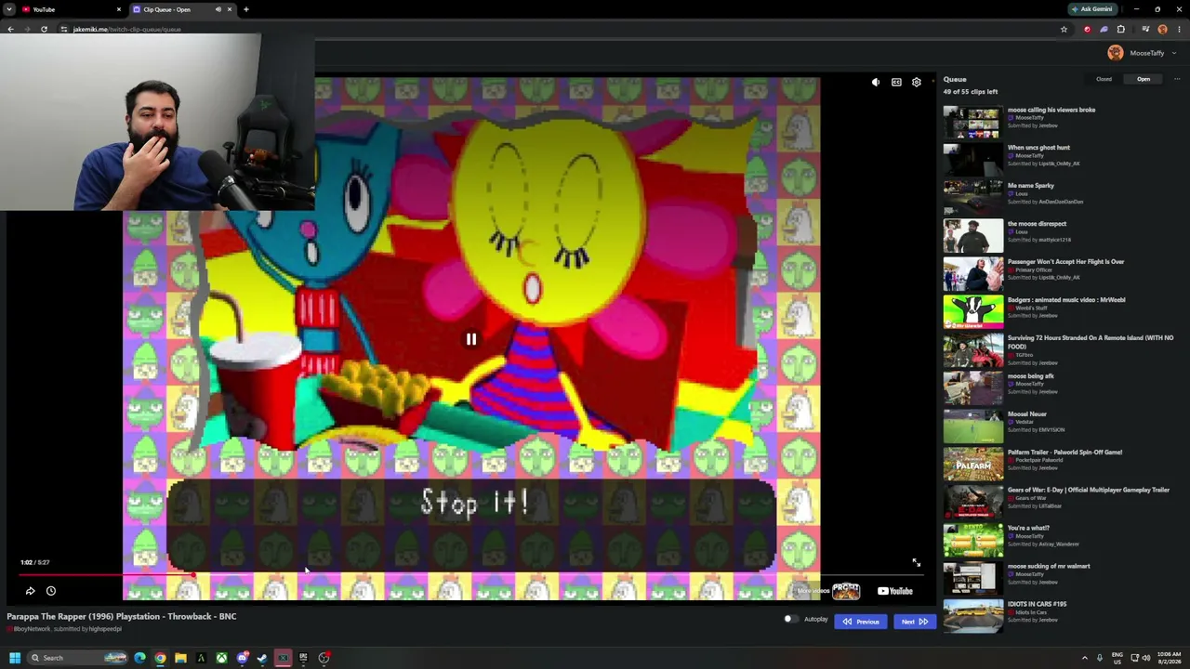
Task: Click the taskbar Search box
Action: pos(77,658)
